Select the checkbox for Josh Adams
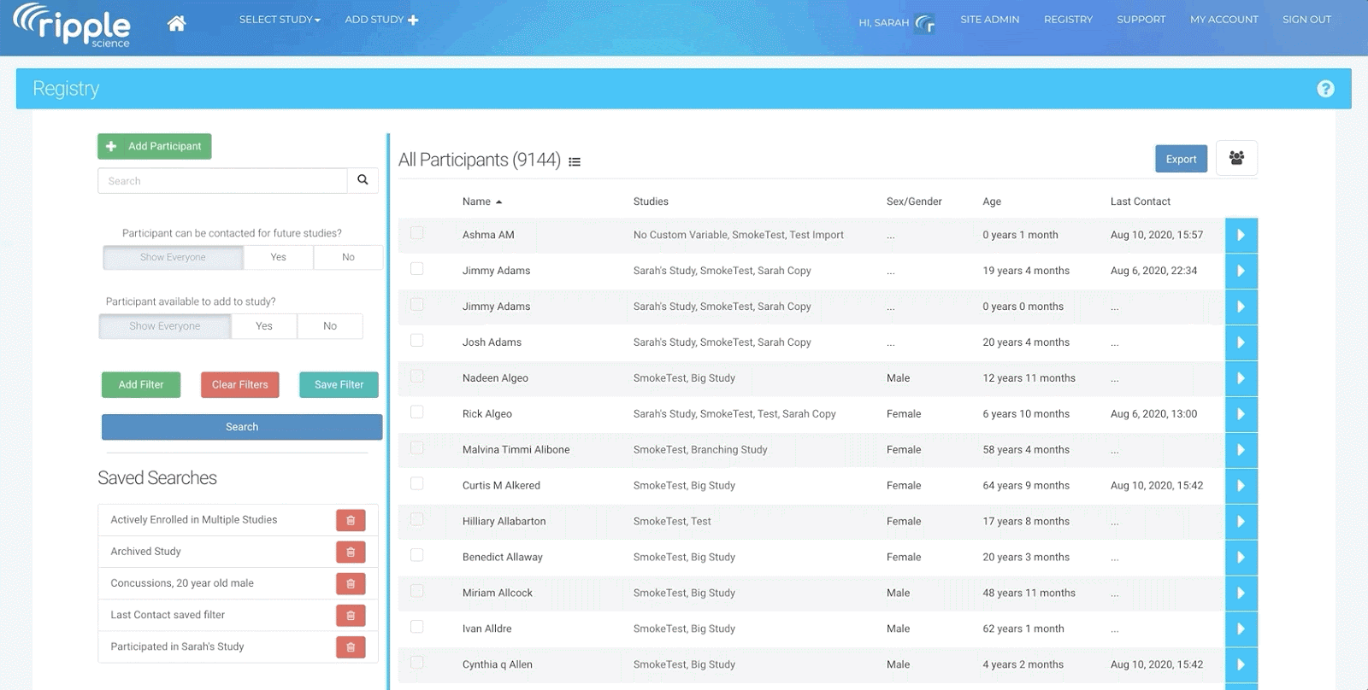This screenshot has height=690, width=1368. 417,341
